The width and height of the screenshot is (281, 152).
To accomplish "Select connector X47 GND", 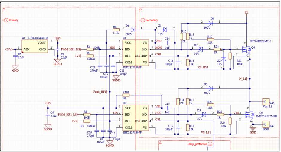I will 266,124.
